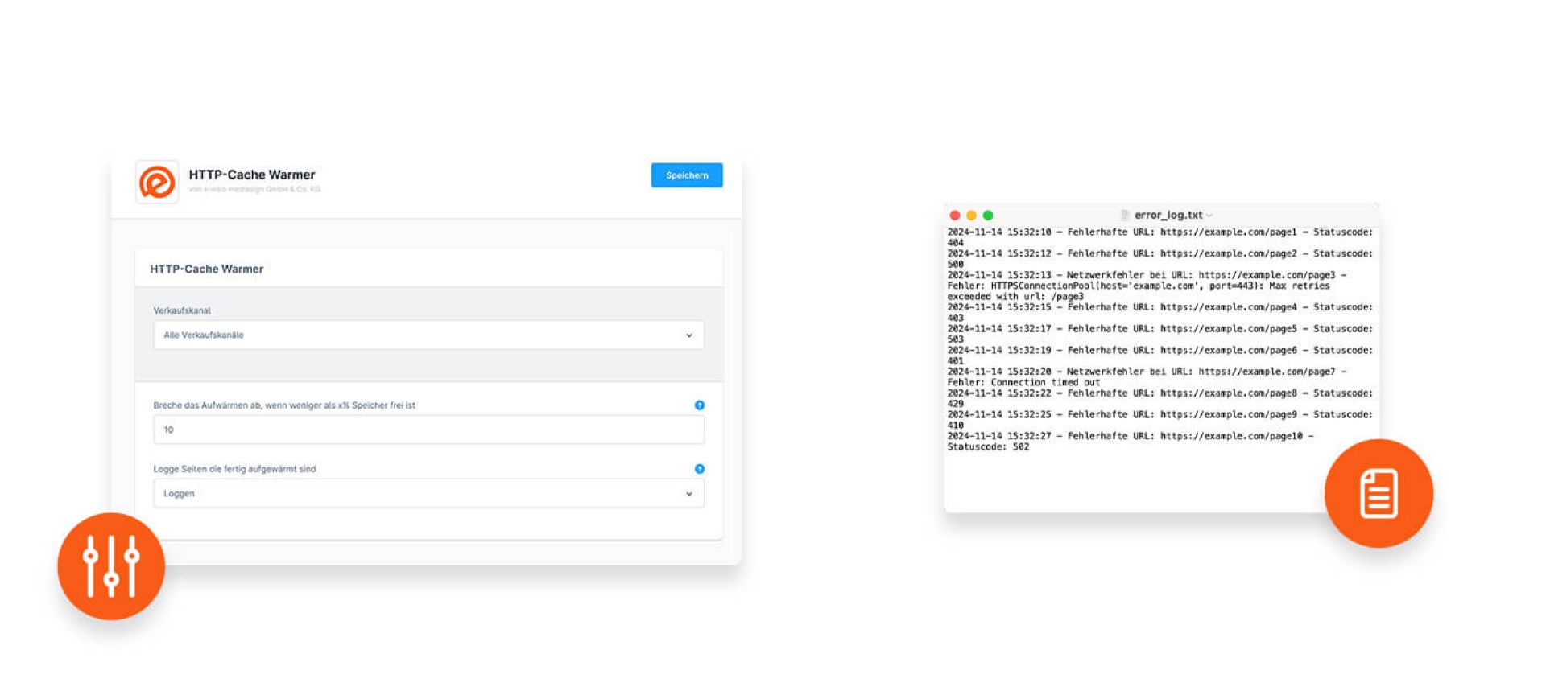Click the e-vitio plugin logo icon
1546x695 pixels.
157,182
